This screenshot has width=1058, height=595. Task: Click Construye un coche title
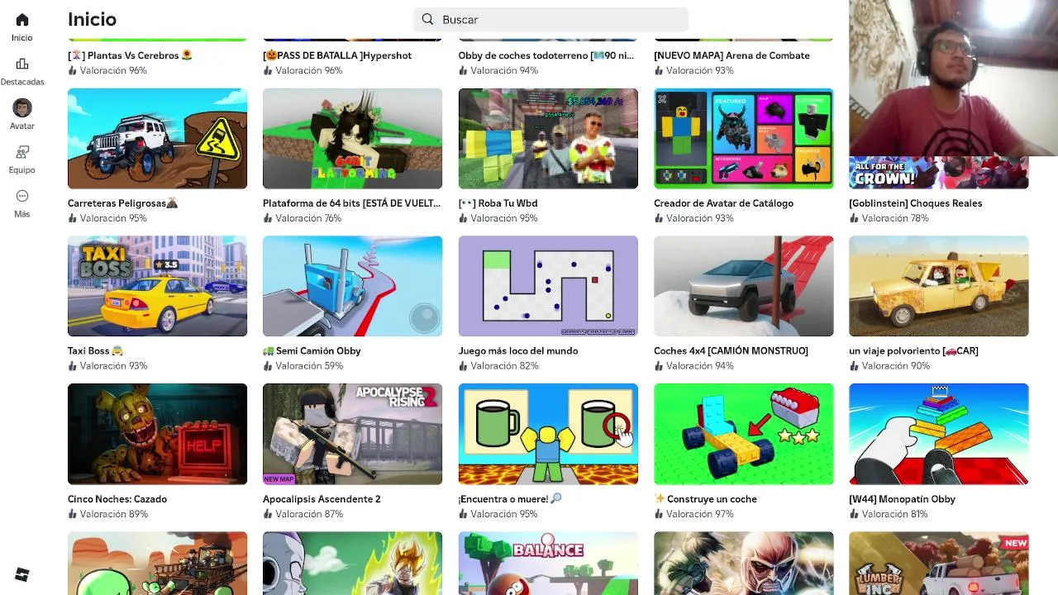pyautogui.click(x=705, y=498)
